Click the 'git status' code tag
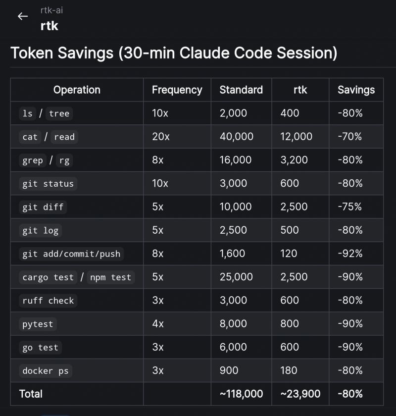The image size is (396, 416). click(x=48, y=184)
